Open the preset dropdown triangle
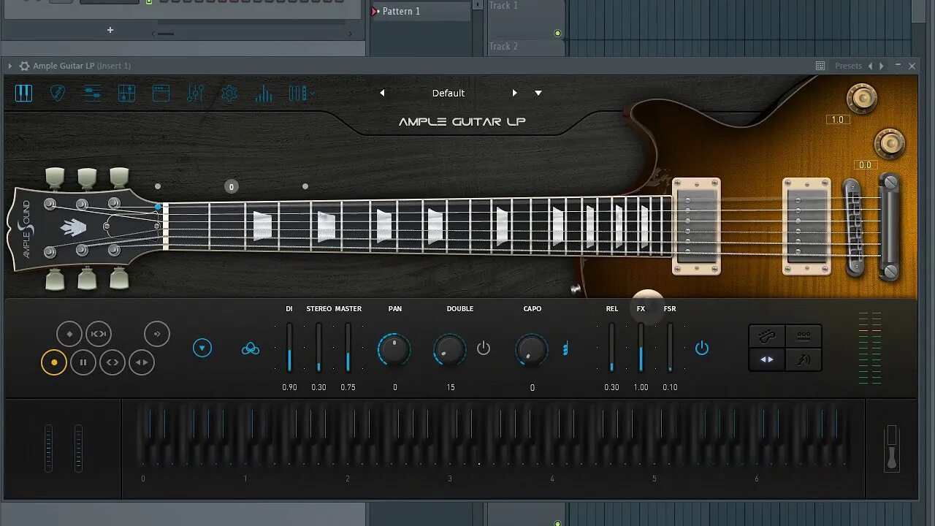This screenshot has height=526, width=935. click(538, 93)
